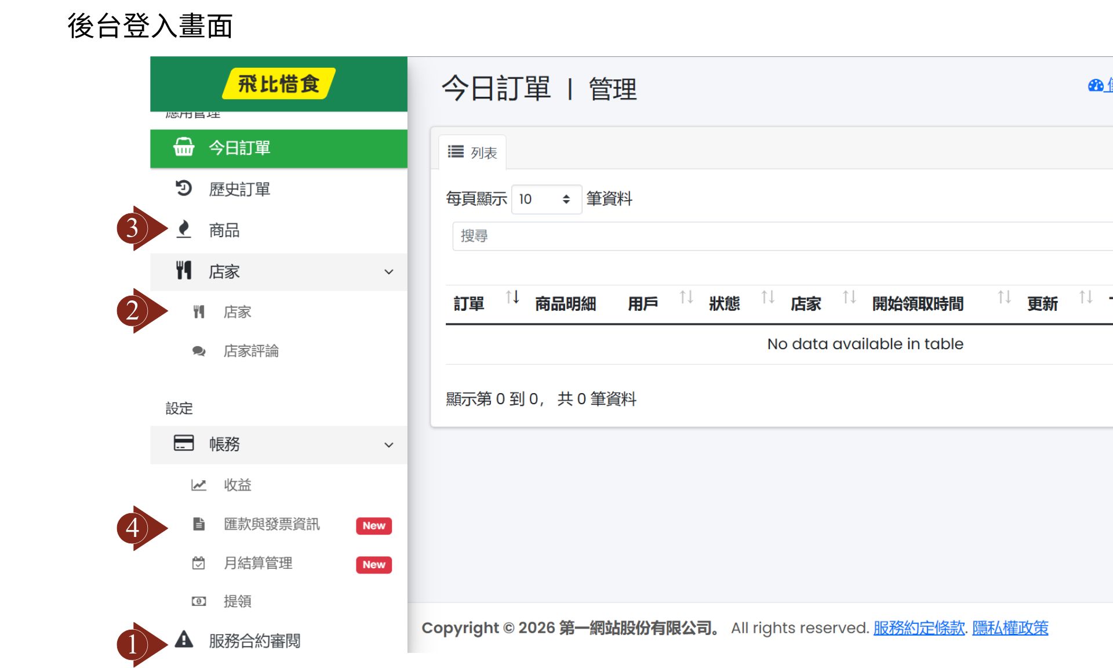The width and height of the screenshot is (1113, 668).
Task: Click the 顯示第 0 到 0 summary text
Action: click(x=541, y=399)
